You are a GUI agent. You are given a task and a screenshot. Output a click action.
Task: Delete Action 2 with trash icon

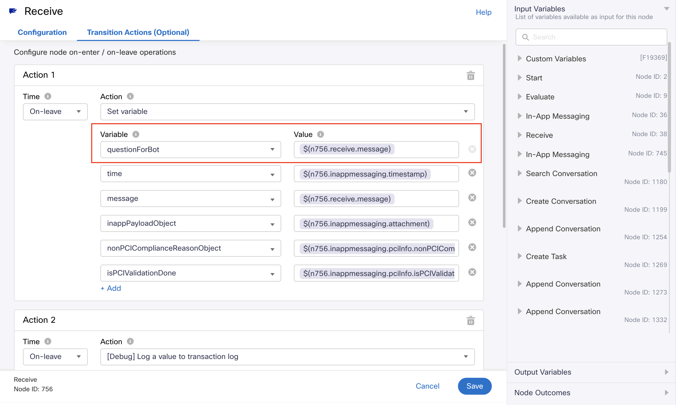pyautogui.click(x=471, y=320)
